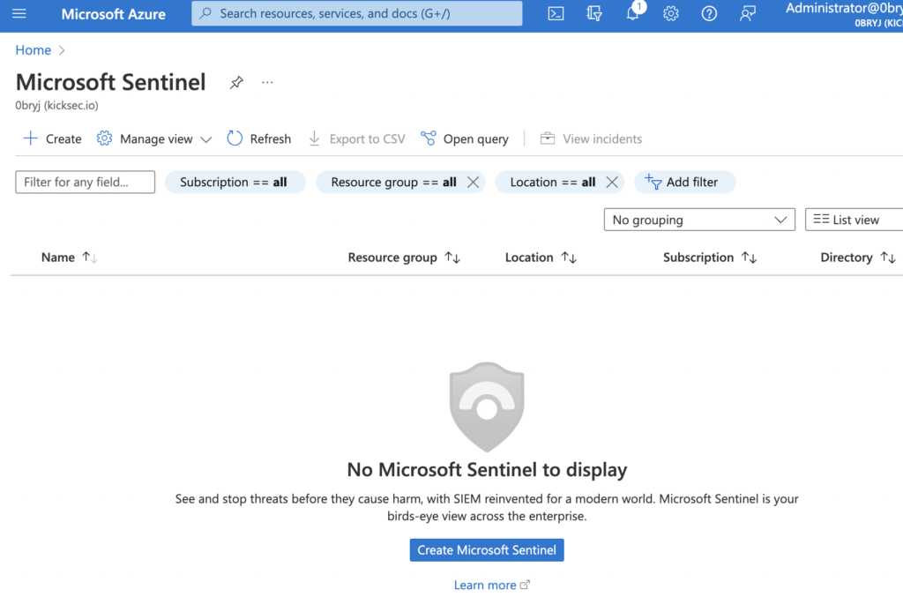Open the hamburger portal menu
This screenshot has height=597, width=903.
pos(19,13)
